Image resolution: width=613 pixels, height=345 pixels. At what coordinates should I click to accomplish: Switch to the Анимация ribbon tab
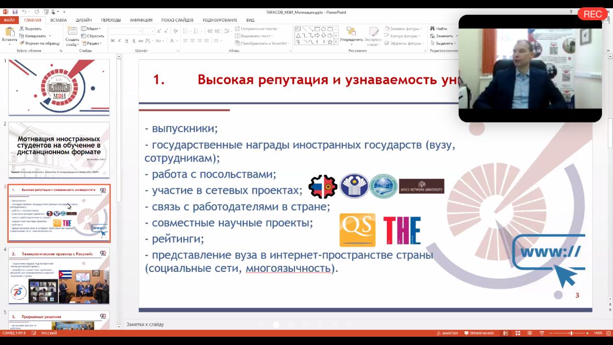pos(141,20)
